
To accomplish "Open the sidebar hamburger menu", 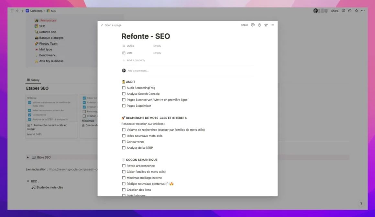I will (12, 11).
